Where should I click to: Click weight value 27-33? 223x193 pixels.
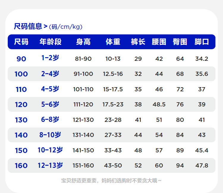[x=113, y=135]
